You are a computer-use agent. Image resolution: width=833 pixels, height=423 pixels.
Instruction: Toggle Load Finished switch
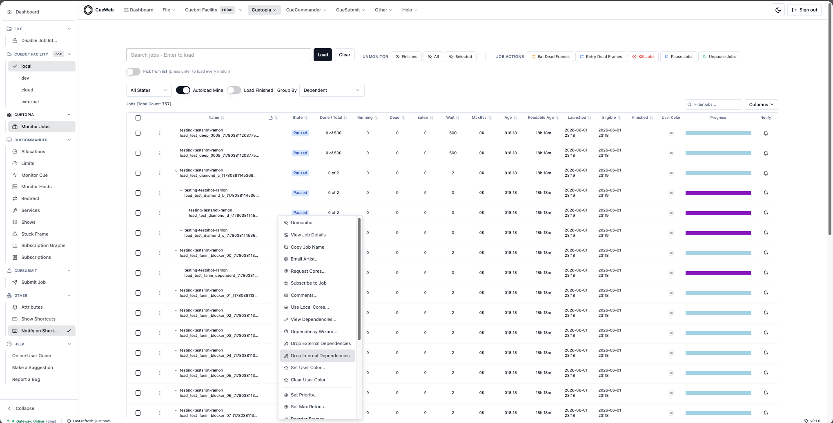pos(234,90)
